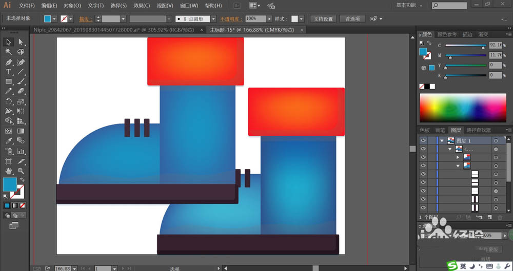Open the stroke color dropdown arrow

click(71, 19)
